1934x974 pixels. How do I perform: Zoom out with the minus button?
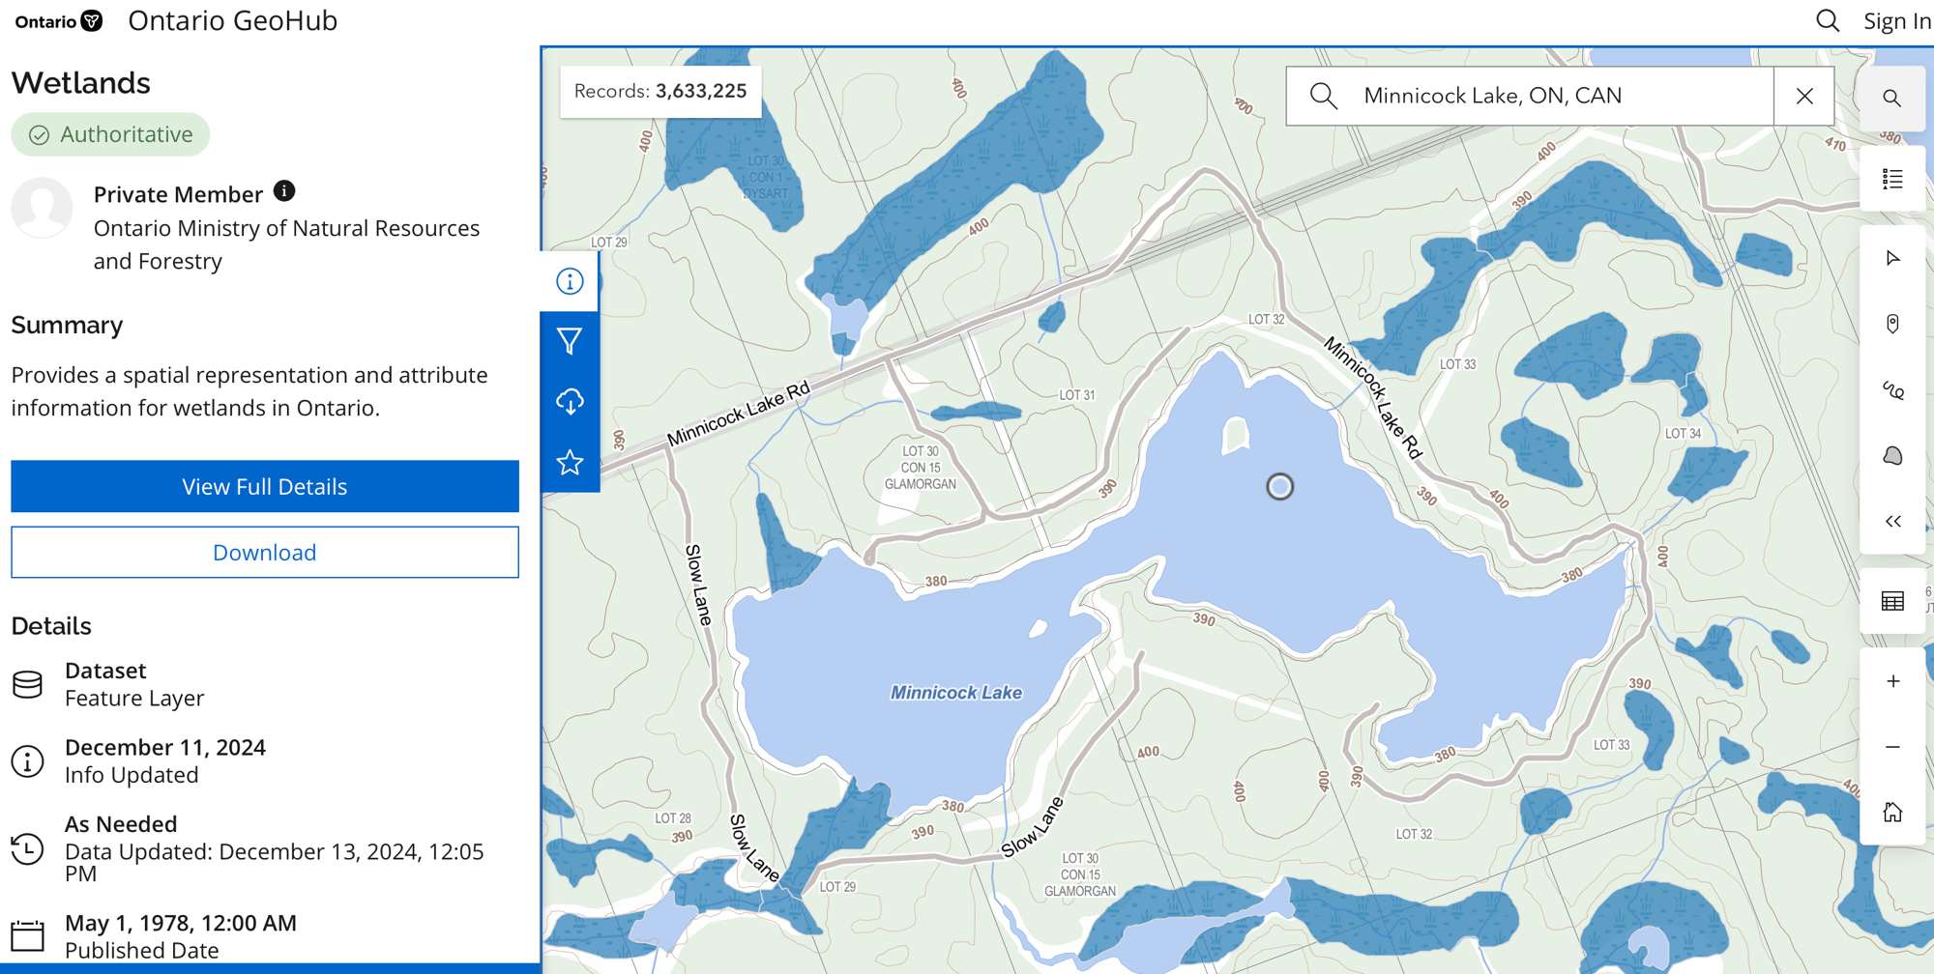click(1892, 747)
